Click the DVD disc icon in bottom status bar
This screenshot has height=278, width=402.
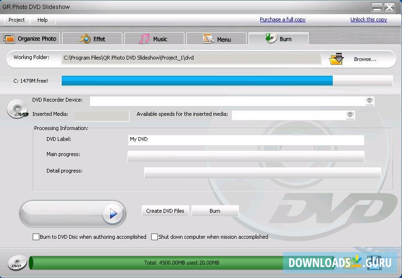pos(17,263)
